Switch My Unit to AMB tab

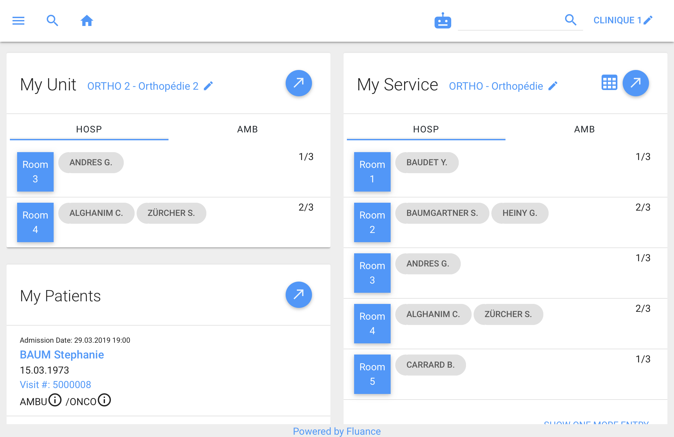pos(247,129)
